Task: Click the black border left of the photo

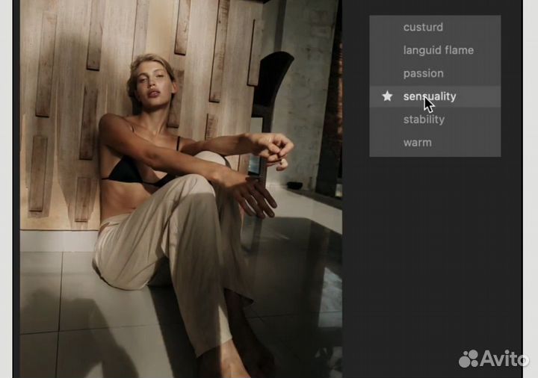Action: (16, 187)
